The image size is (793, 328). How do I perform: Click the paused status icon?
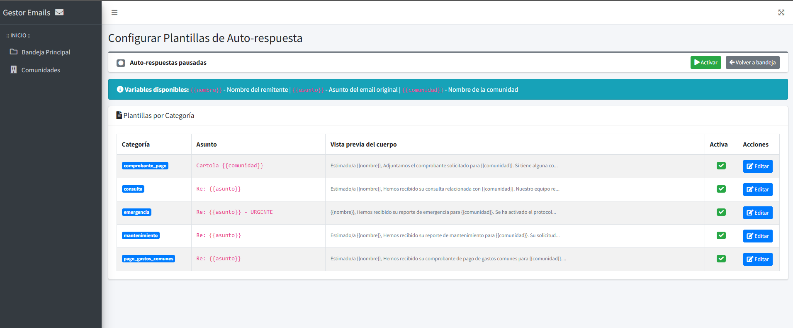click(121, 63)
